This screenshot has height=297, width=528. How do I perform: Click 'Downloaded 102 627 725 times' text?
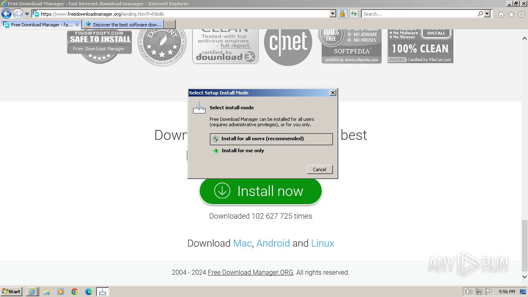(x=261, y=216)
